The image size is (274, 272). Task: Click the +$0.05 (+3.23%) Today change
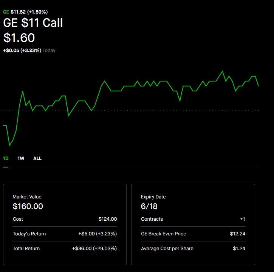click(x=29, y=51)
